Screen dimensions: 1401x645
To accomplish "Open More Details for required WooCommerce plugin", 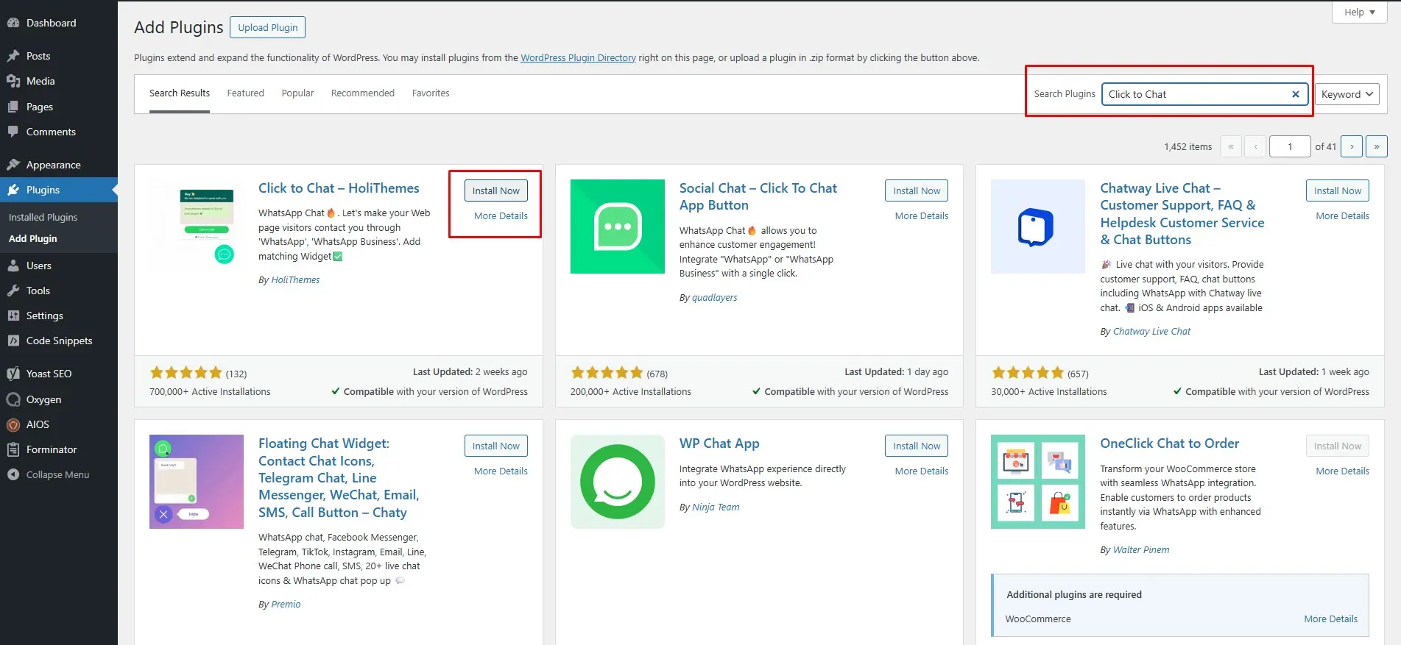I will 1331,619.
